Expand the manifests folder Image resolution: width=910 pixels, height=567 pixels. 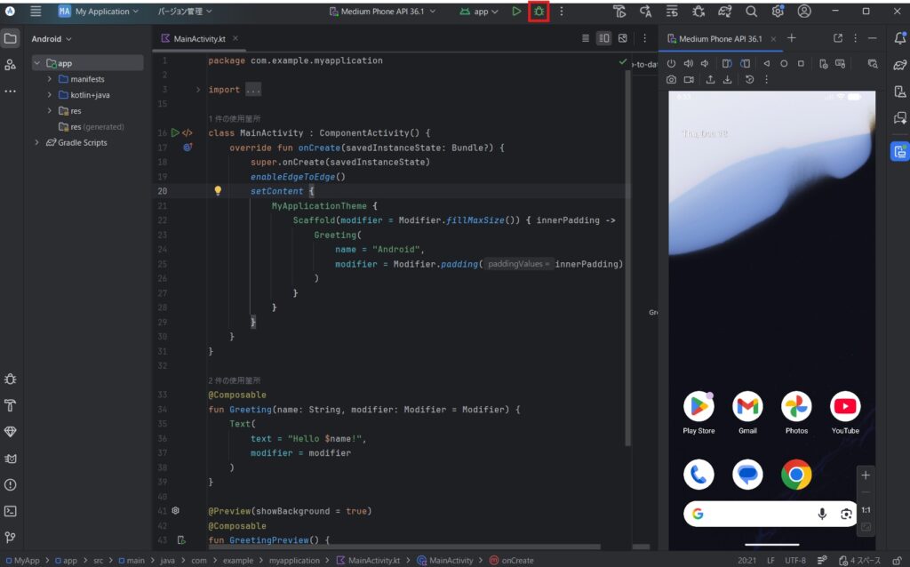(x=51, y=79)
